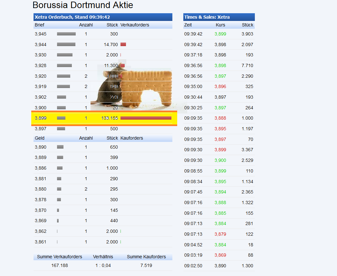Click the "Summe Kauforders" label
This screenshot has height=276, width=337.
coord(146,257)
